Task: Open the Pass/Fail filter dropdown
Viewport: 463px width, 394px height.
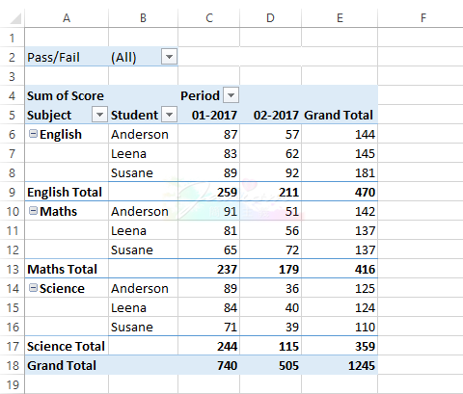Action: tap(169, 57)
